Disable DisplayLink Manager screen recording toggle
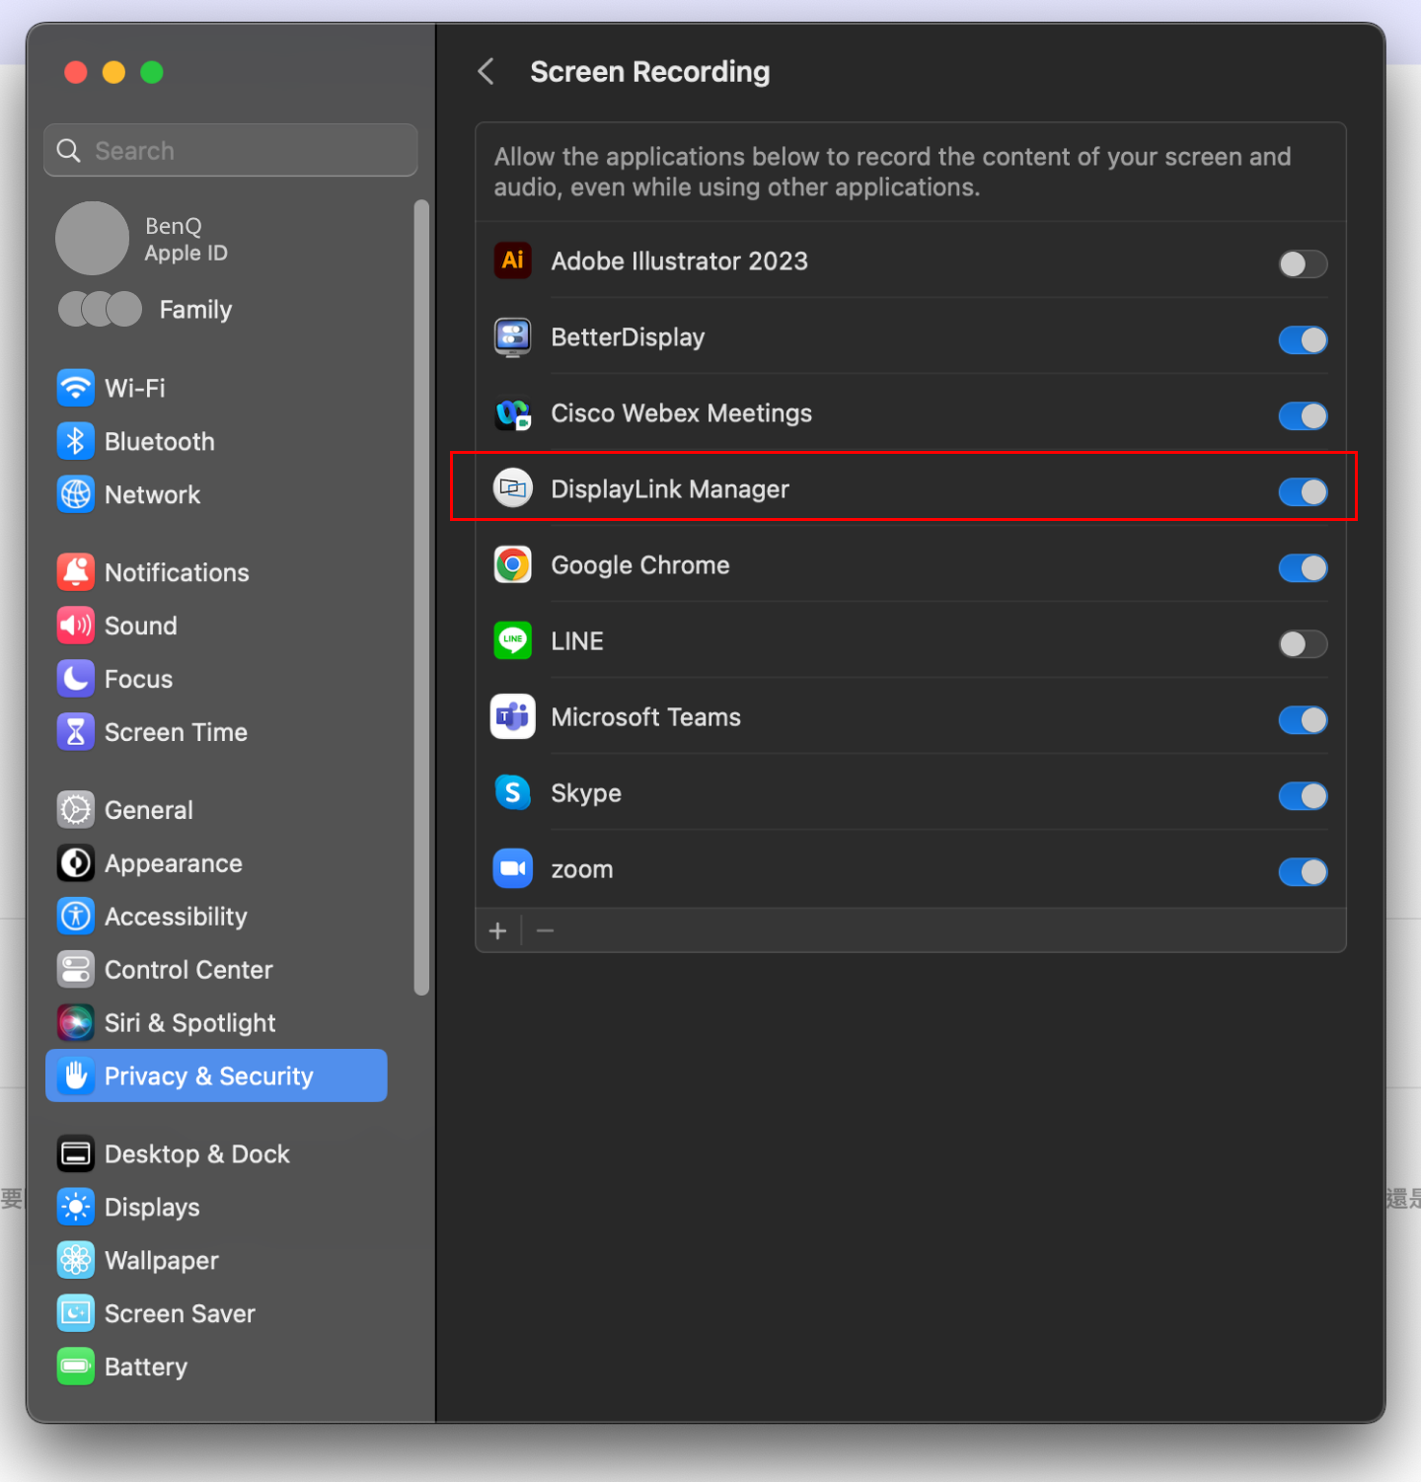 click(1303, 492)
